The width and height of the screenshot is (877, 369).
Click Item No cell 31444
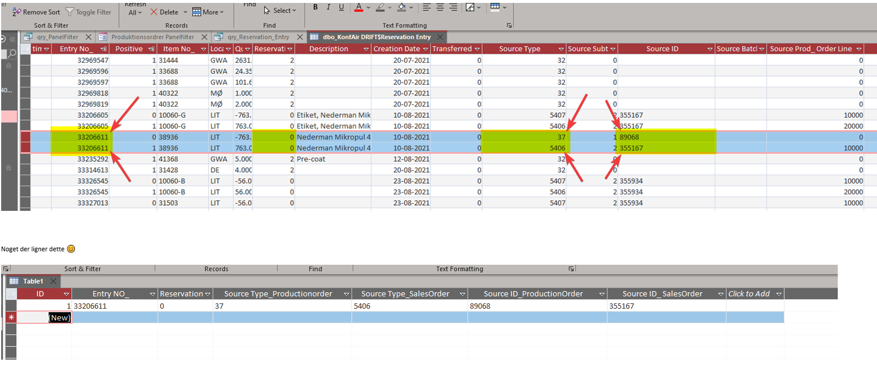(x=182, y=60)
